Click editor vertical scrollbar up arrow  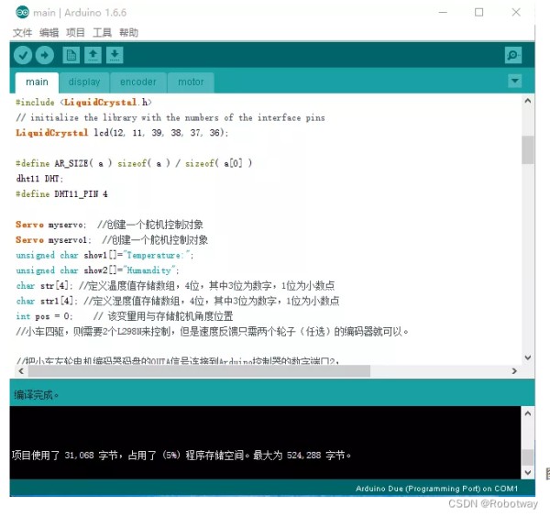click(528, 101)
